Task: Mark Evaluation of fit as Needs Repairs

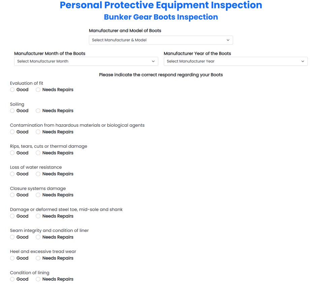Action: (x=38, y=89)
